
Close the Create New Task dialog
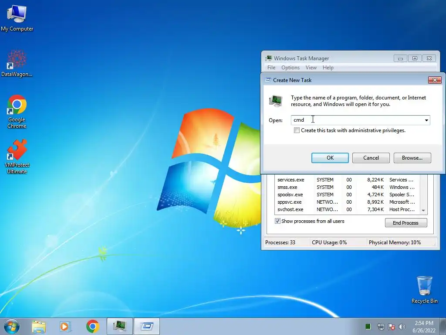point(435,80)
